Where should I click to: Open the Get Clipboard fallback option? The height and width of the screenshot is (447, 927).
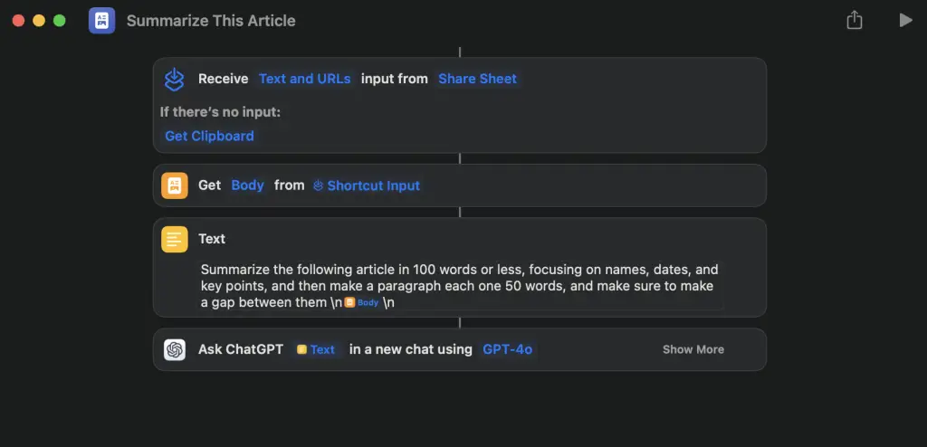[x=209, y=136]
